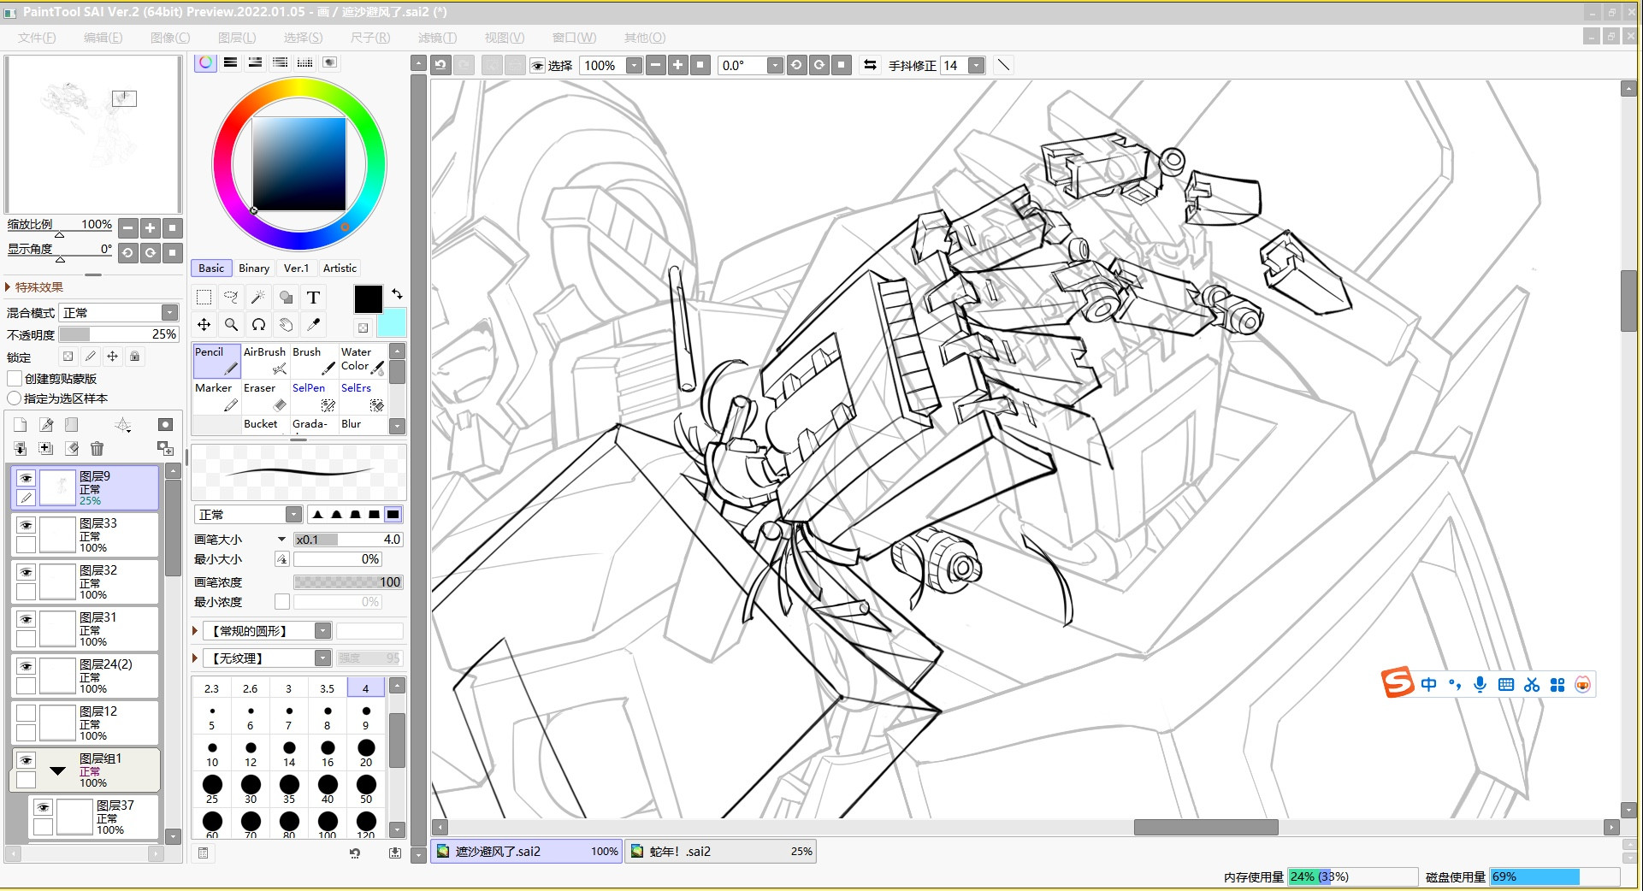Click the black foreground color swatch
The width and height of the screenshot is (1643, 891).
369,299
